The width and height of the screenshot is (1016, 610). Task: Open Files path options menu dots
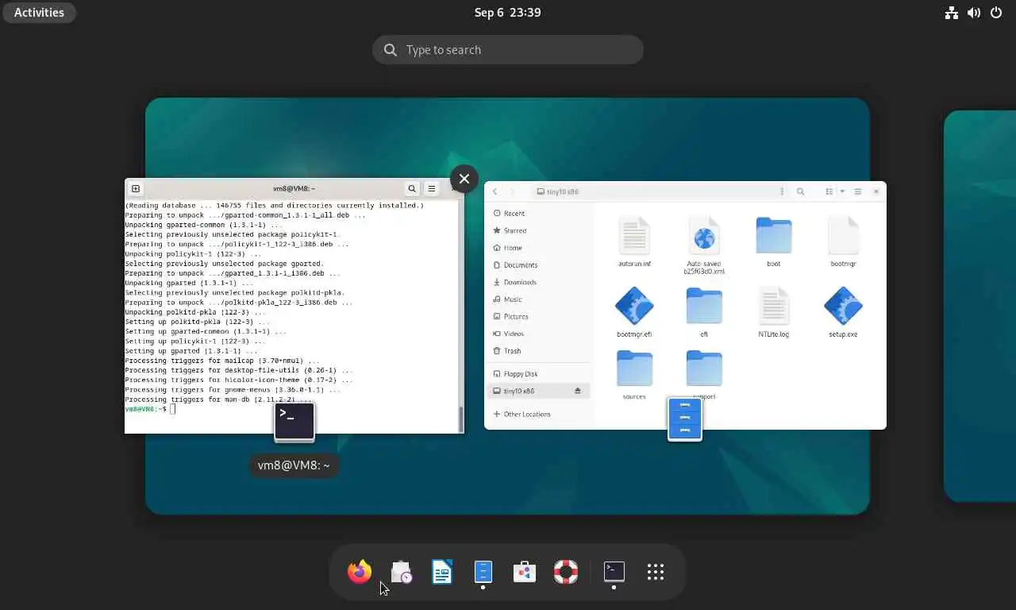coord(782,191)
